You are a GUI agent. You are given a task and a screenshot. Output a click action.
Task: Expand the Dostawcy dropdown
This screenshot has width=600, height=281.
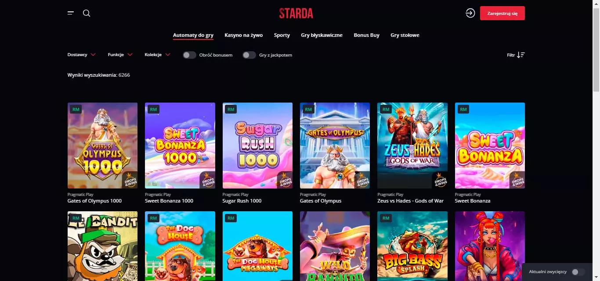click(x=82, y=55)
